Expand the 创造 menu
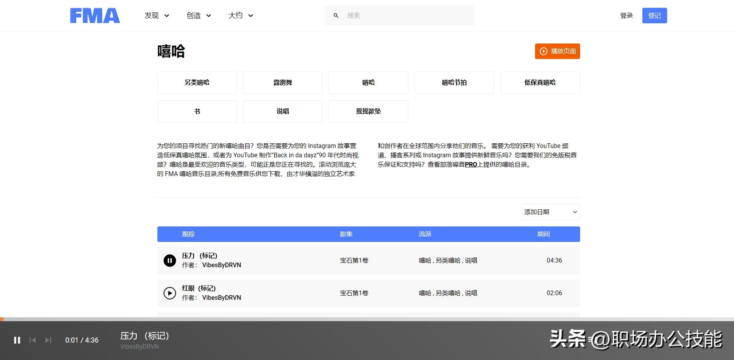Image resolution: width=734 pixels, height=360 pixels. [199, 16]
